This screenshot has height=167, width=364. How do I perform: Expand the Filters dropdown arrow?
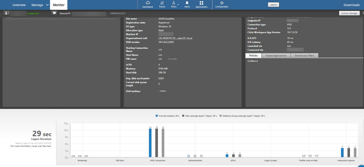tap(178, 5)
